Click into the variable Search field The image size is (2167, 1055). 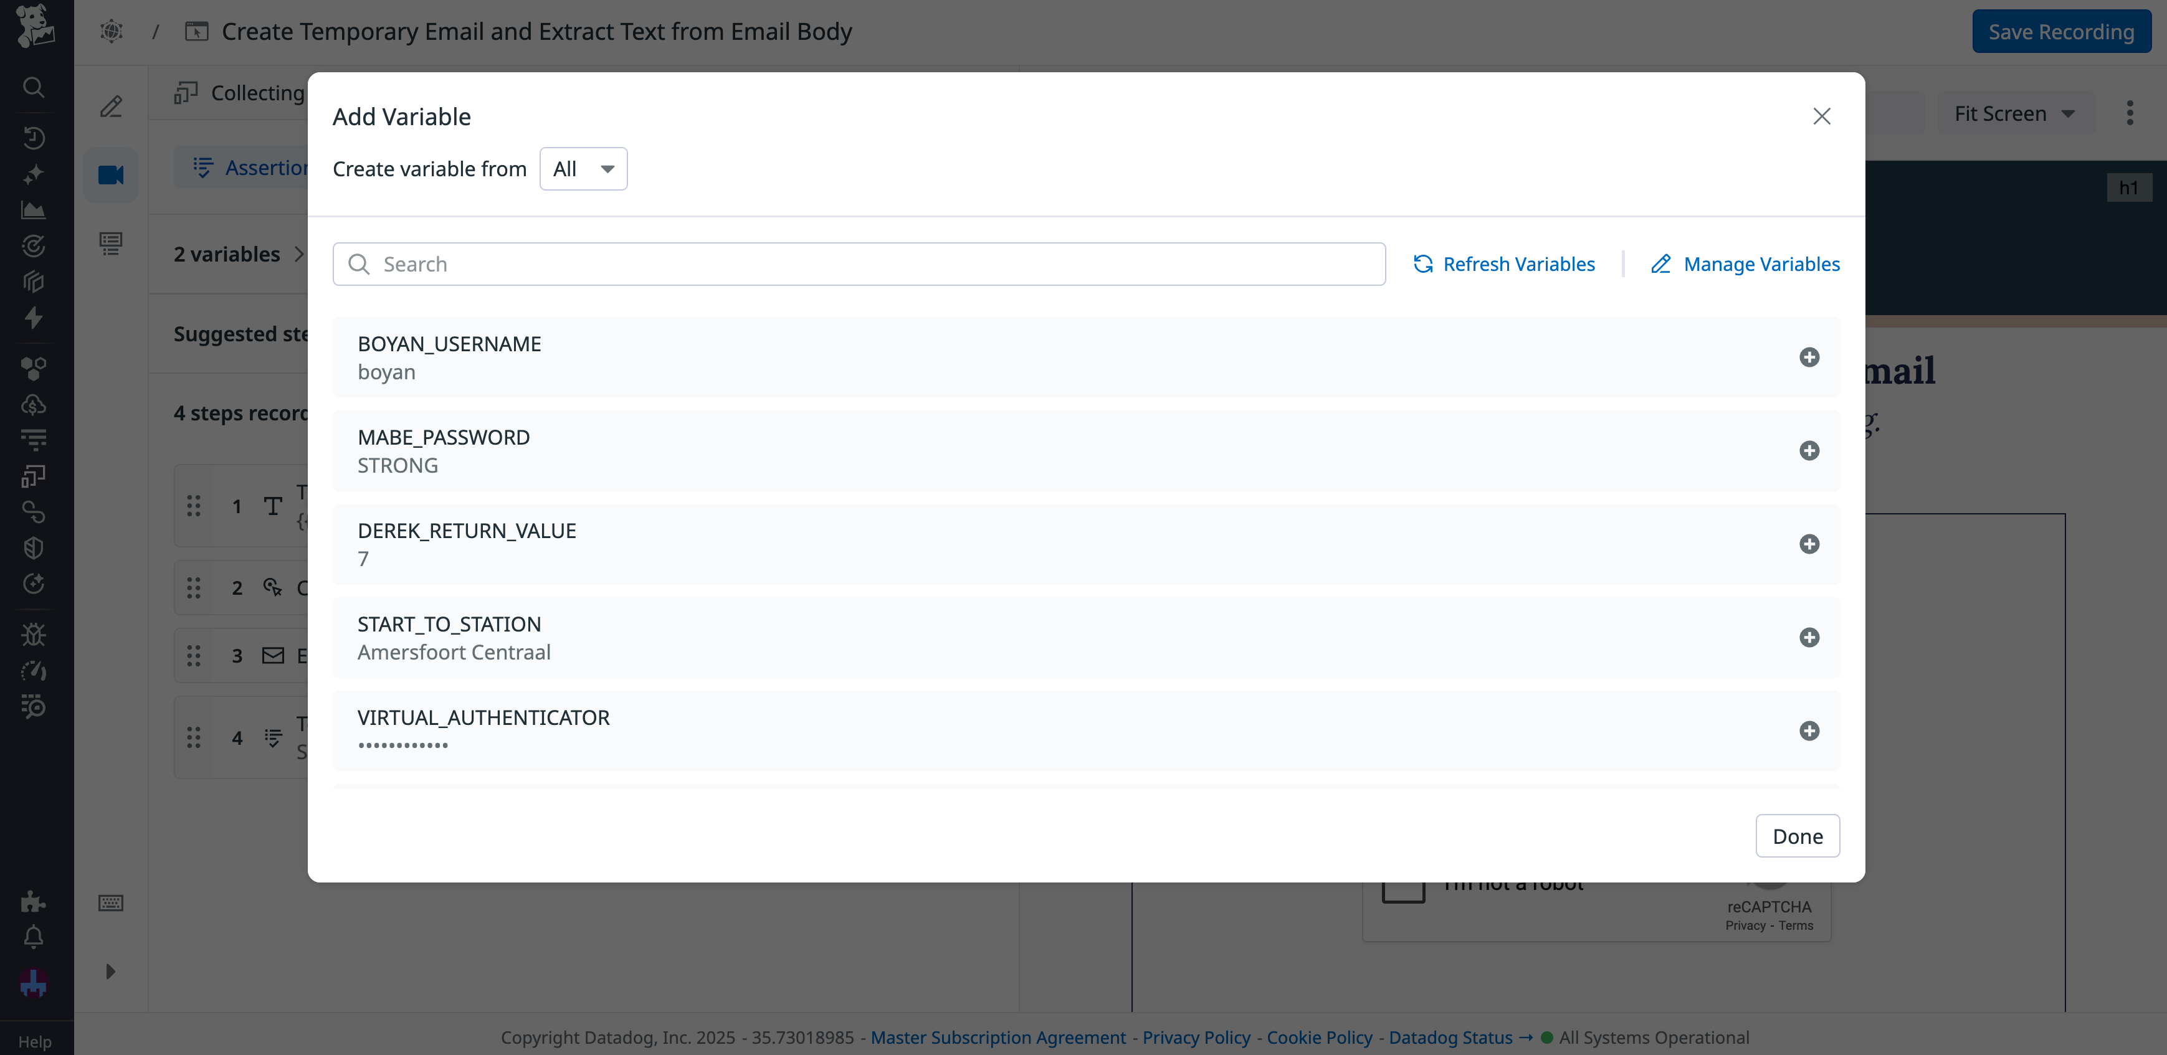[x=858, y=263]
